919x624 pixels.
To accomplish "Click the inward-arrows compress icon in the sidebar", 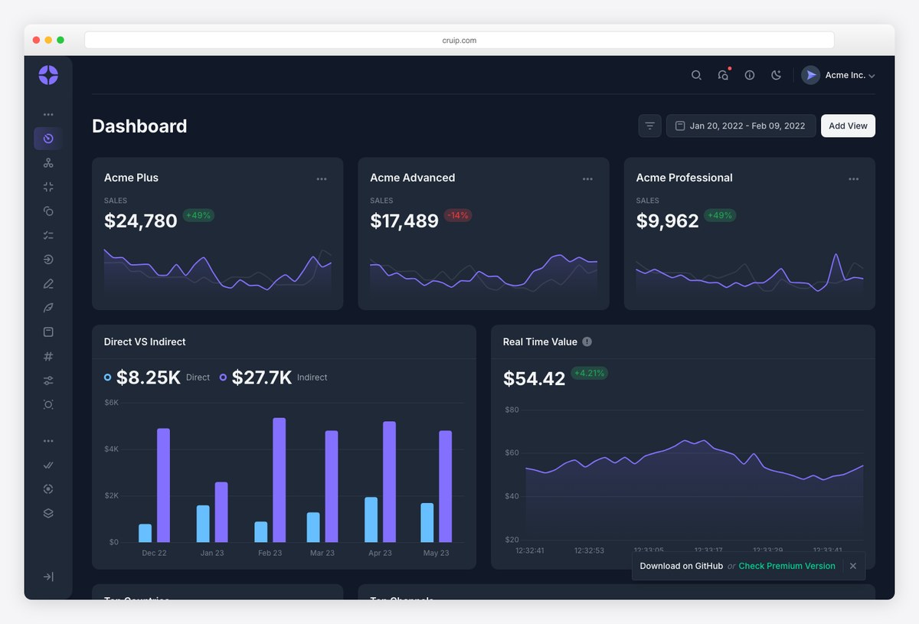I will click(x=48, y=187).
